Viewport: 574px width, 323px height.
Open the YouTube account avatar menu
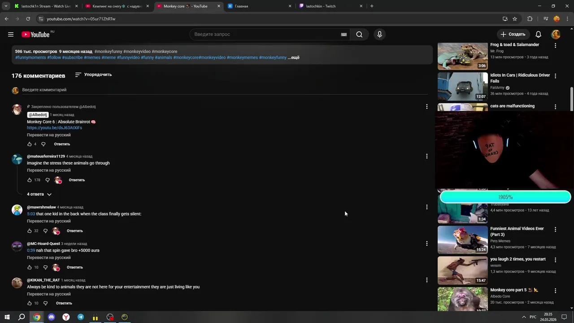coord(556,35)
